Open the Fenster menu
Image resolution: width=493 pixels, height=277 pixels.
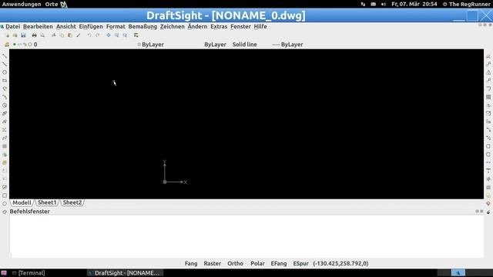(240, 27)
